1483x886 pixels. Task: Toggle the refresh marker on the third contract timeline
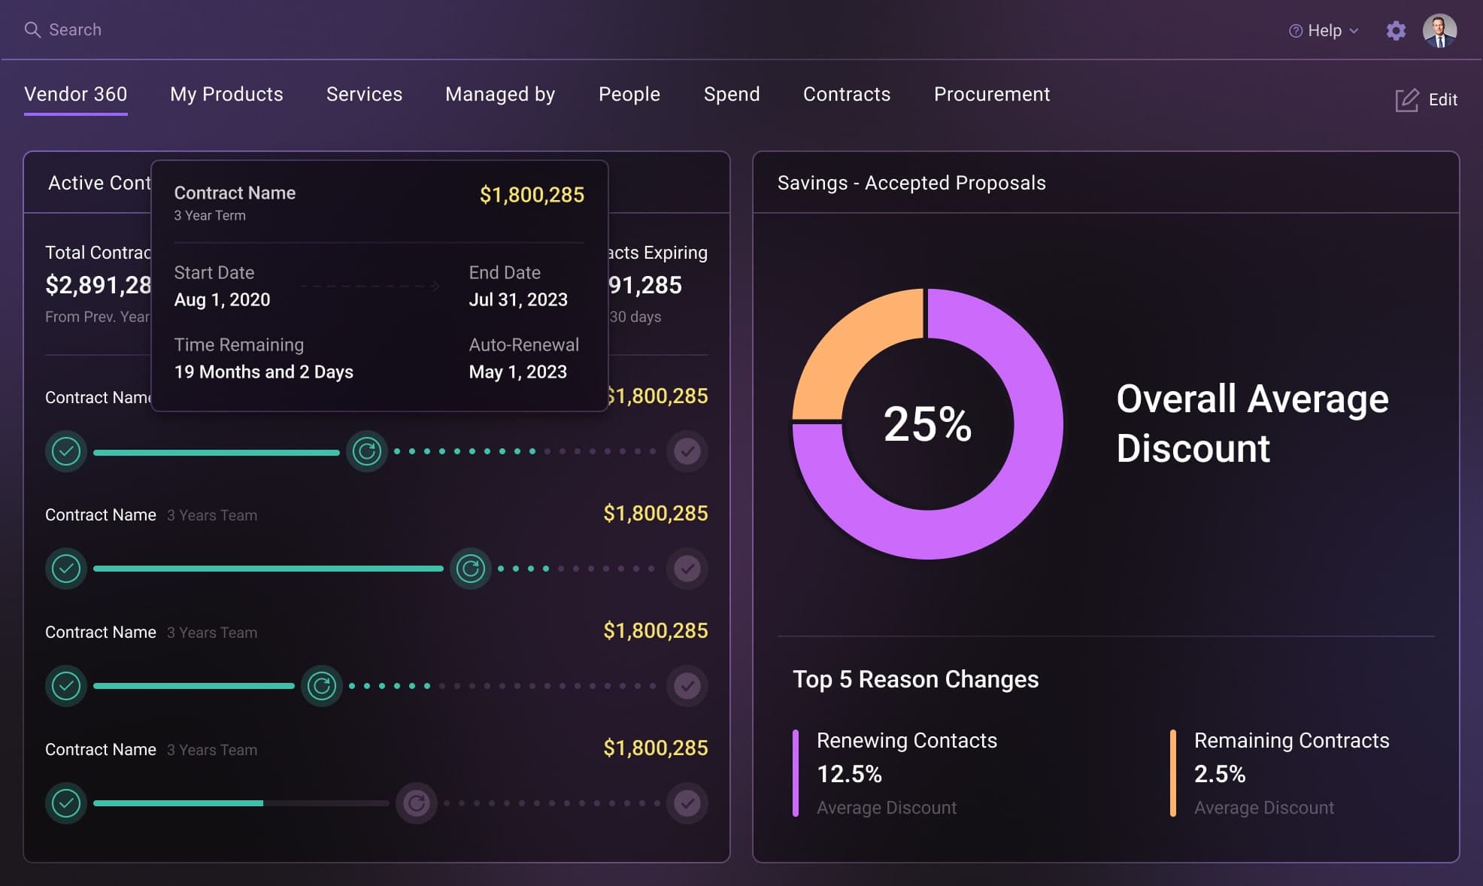point(322,686)
